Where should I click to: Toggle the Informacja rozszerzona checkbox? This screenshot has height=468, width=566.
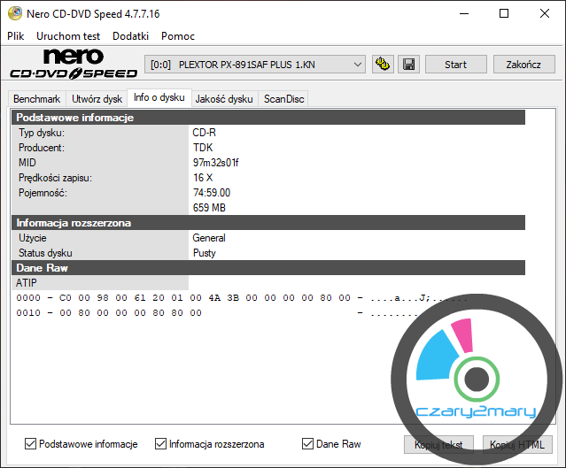[x=161, y=444]
